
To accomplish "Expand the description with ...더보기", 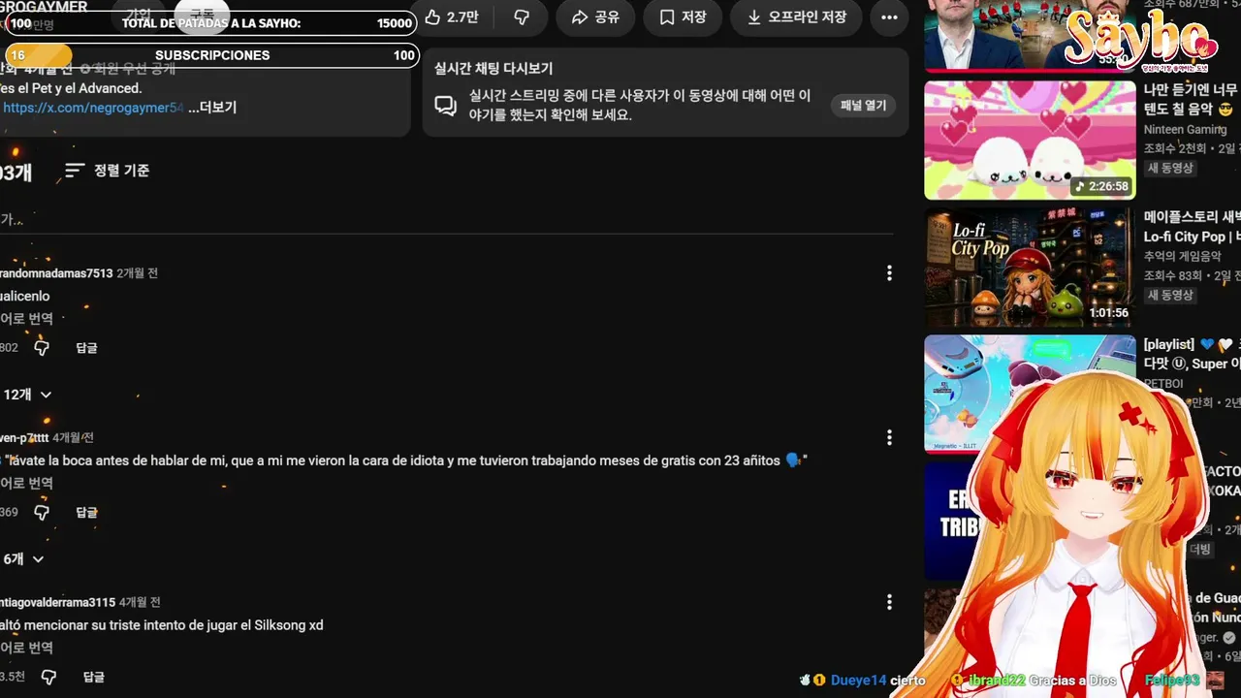I will [x=212, y=108].
